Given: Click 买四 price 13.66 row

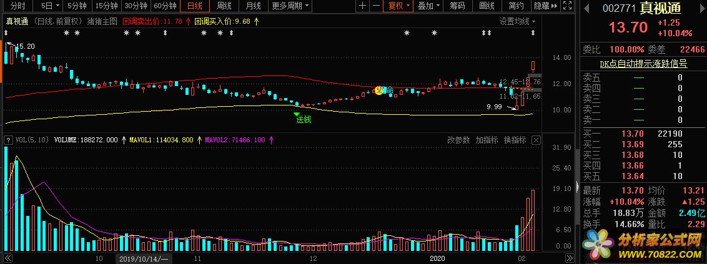Looking at the screenshot, I should [643, 165].
